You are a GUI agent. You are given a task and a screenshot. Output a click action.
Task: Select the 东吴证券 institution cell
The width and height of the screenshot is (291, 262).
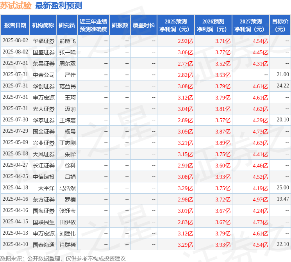click(44, 64)
